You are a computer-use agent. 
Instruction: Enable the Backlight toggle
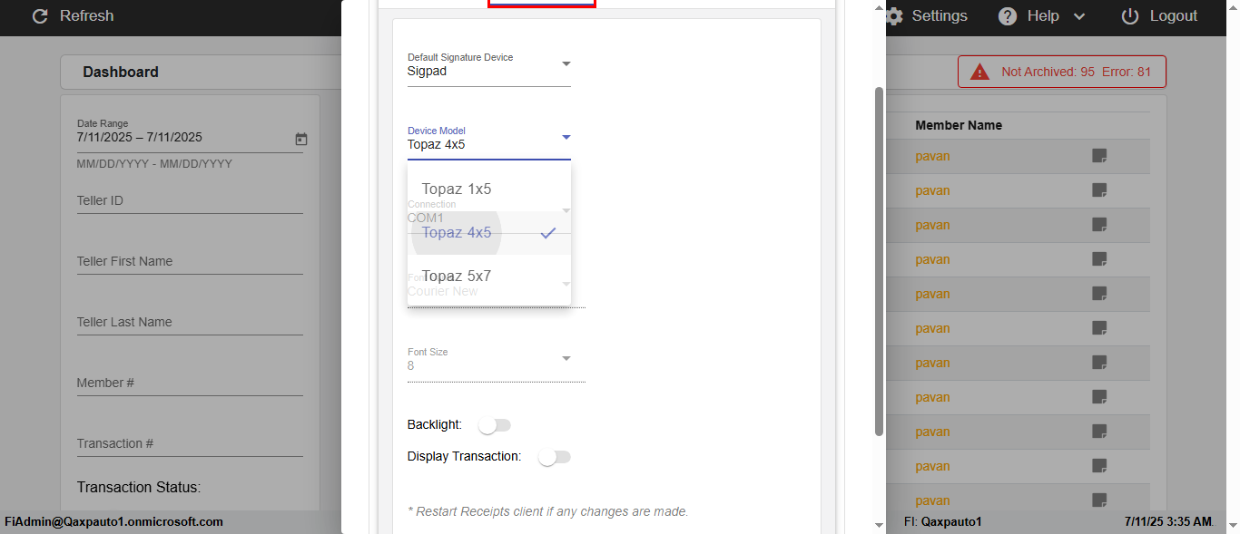[x=496, y=425]
